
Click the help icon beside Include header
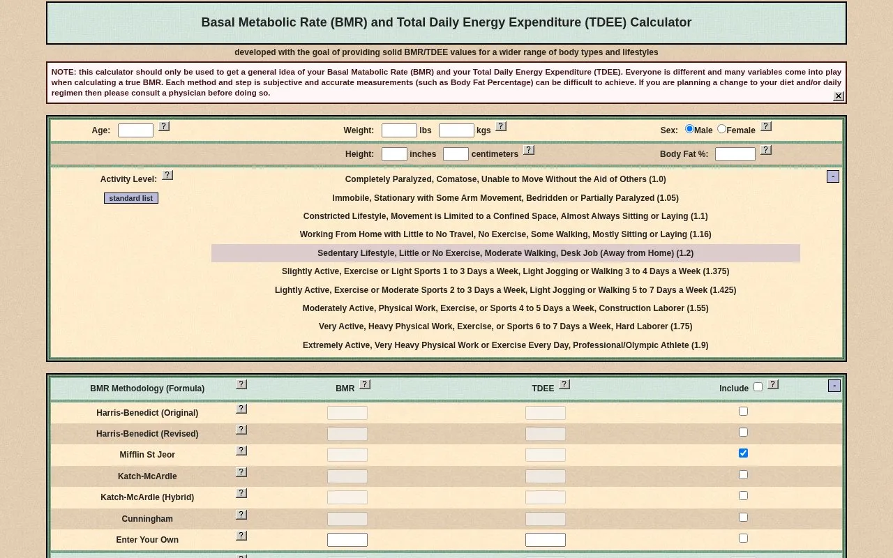coord(773,384)
